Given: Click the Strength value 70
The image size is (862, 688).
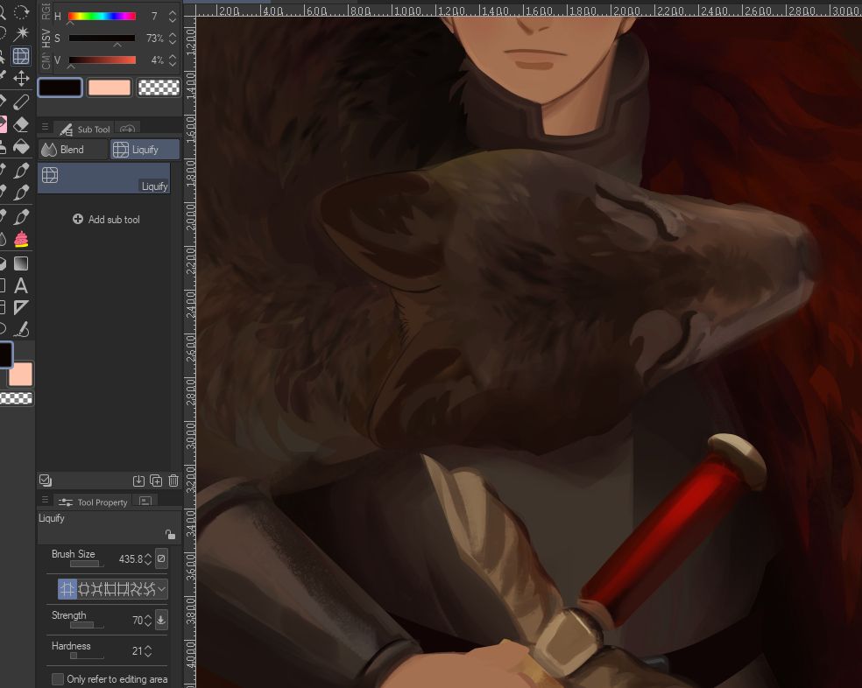Looking at the screenshot, I should 138,621.
